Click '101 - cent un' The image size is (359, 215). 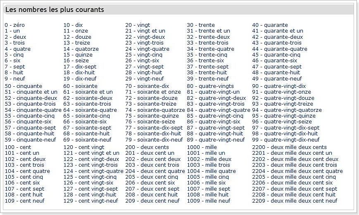pyautogui.click(x=22, y=153)
